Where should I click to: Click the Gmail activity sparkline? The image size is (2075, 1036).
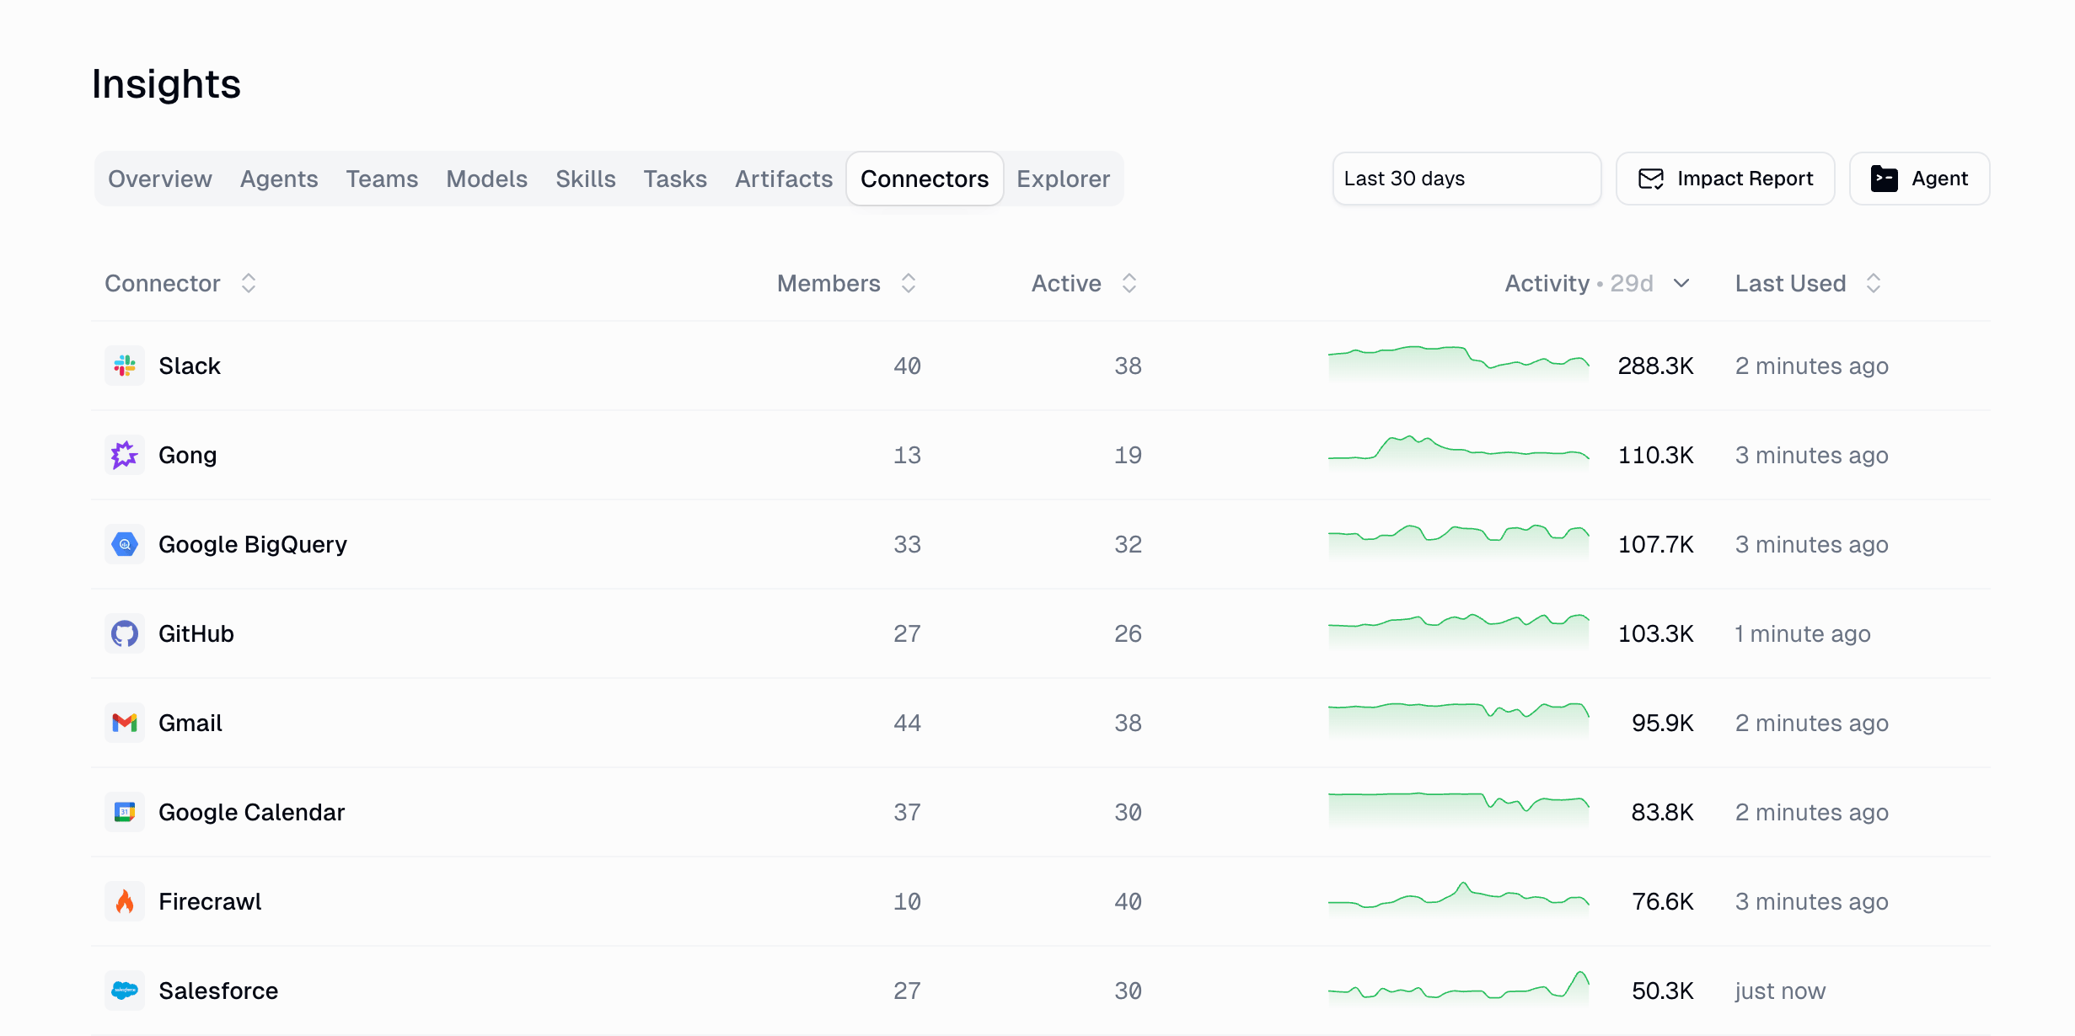1459,721
